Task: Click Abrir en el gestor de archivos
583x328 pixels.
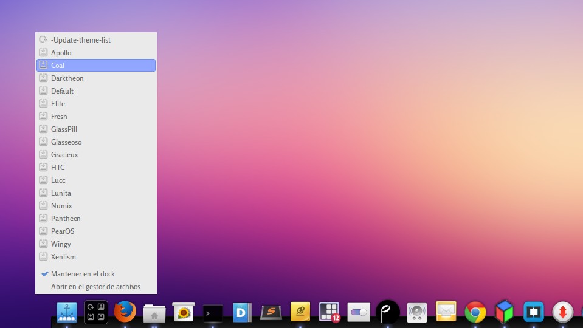Action: [x=95, y=287]
